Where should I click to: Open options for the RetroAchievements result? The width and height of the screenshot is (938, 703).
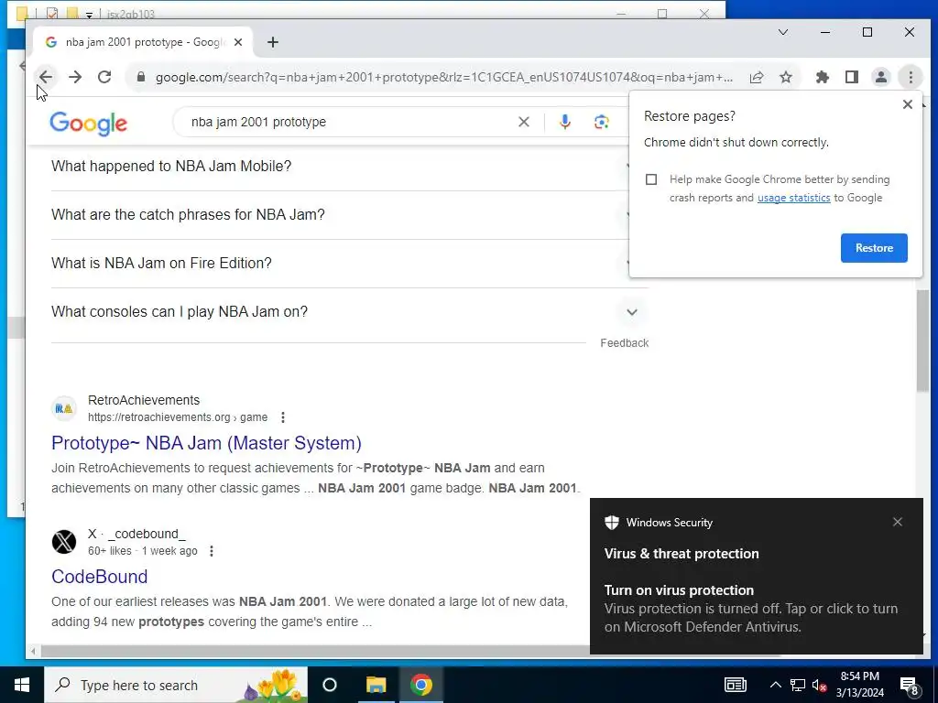[x=283, y=417]
